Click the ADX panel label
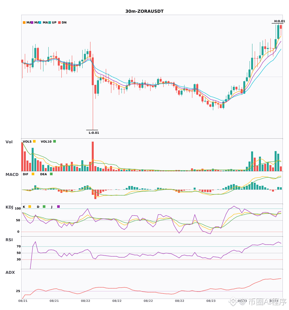The image size is (289, 310). (x=10, y=272)
